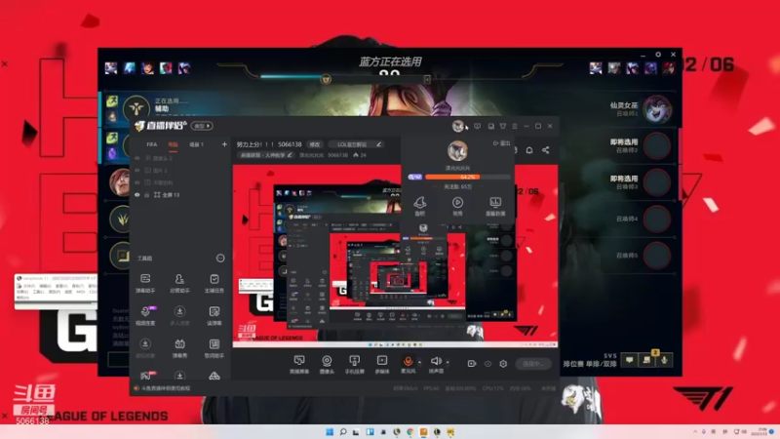Screen dimensions: 780x439
Task: Toggle visibility of the third source row
Action: (x=137, y=182)
